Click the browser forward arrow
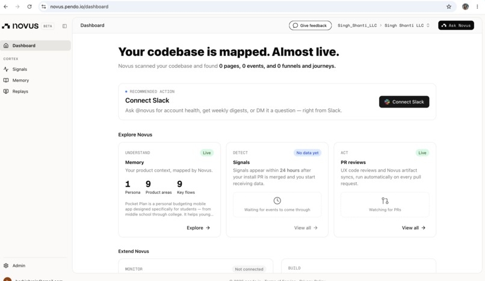 (x=17, y=7)
